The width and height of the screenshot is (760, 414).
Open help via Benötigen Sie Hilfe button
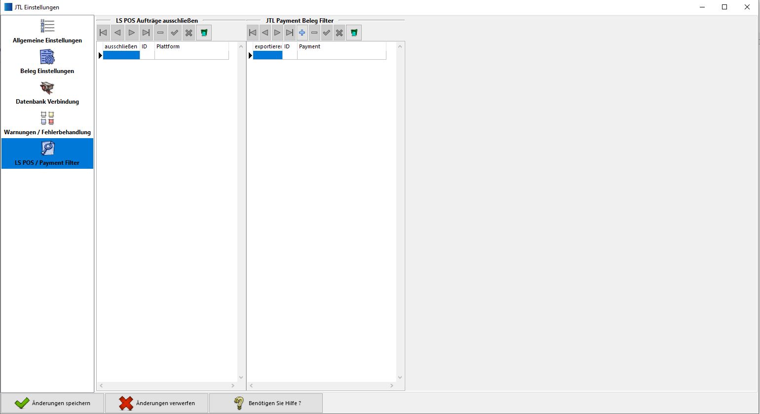266,403
